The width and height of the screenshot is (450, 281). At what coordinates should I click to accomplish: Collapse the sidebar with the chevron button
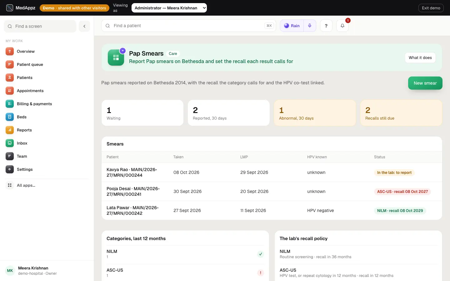coord(84,26)
